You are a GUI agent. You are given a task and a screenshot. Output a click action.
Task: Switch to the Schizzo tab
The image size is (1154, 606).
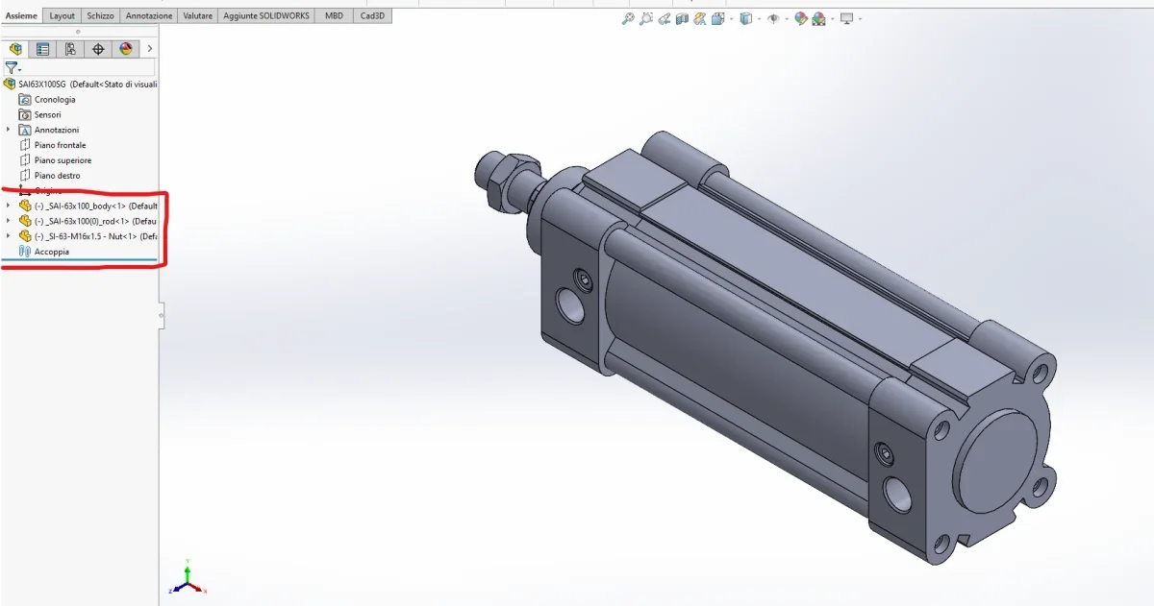pyautogui.click(x=99, y=15)
